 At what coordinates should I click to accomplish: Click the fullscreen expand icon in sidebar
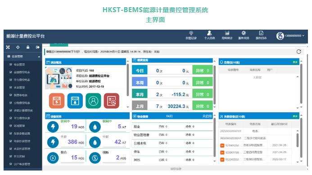pyautogui.click(x=8, y=47)
